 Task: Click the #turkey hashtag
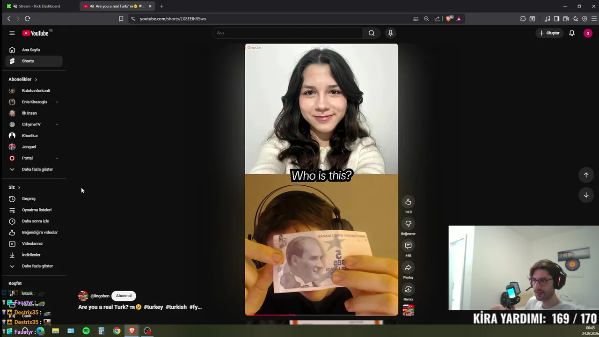pyautogui.click(x=153, y=307)
